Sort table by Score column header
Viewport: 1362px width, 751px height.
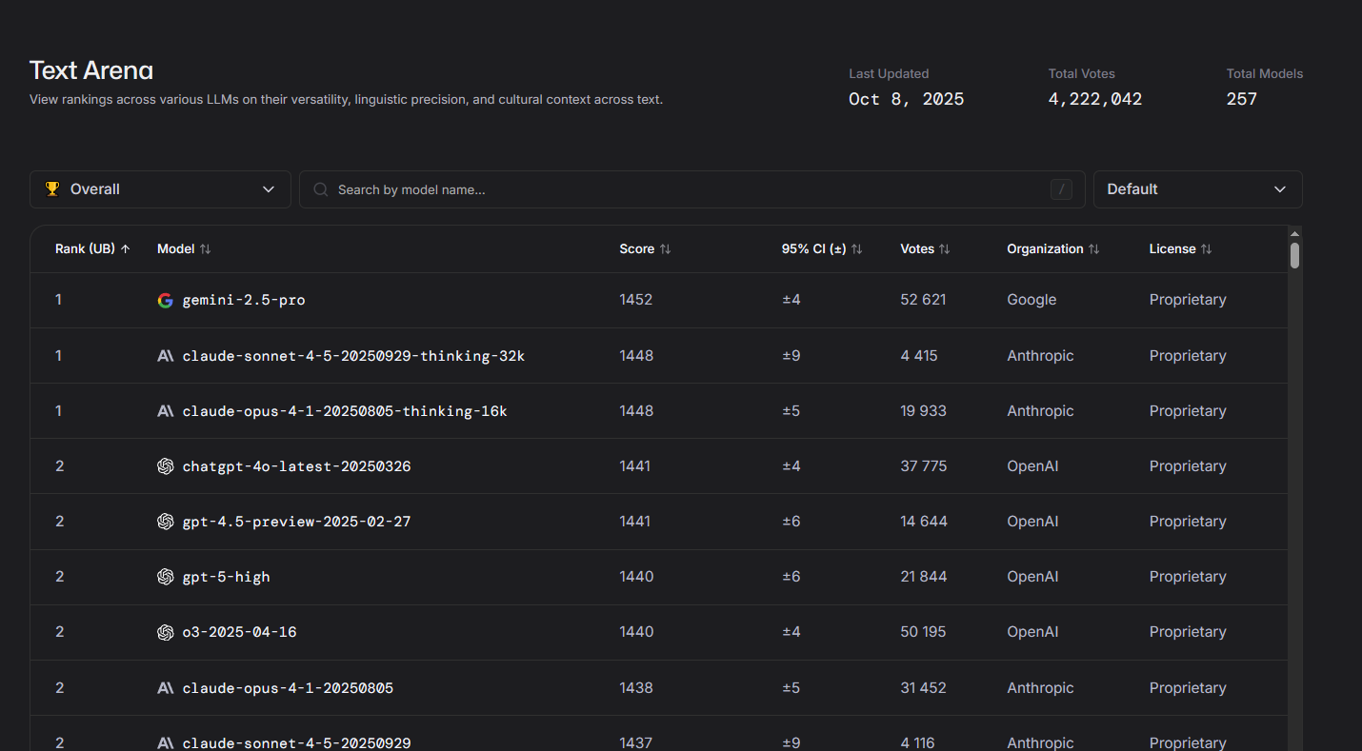tap(645, 249)
